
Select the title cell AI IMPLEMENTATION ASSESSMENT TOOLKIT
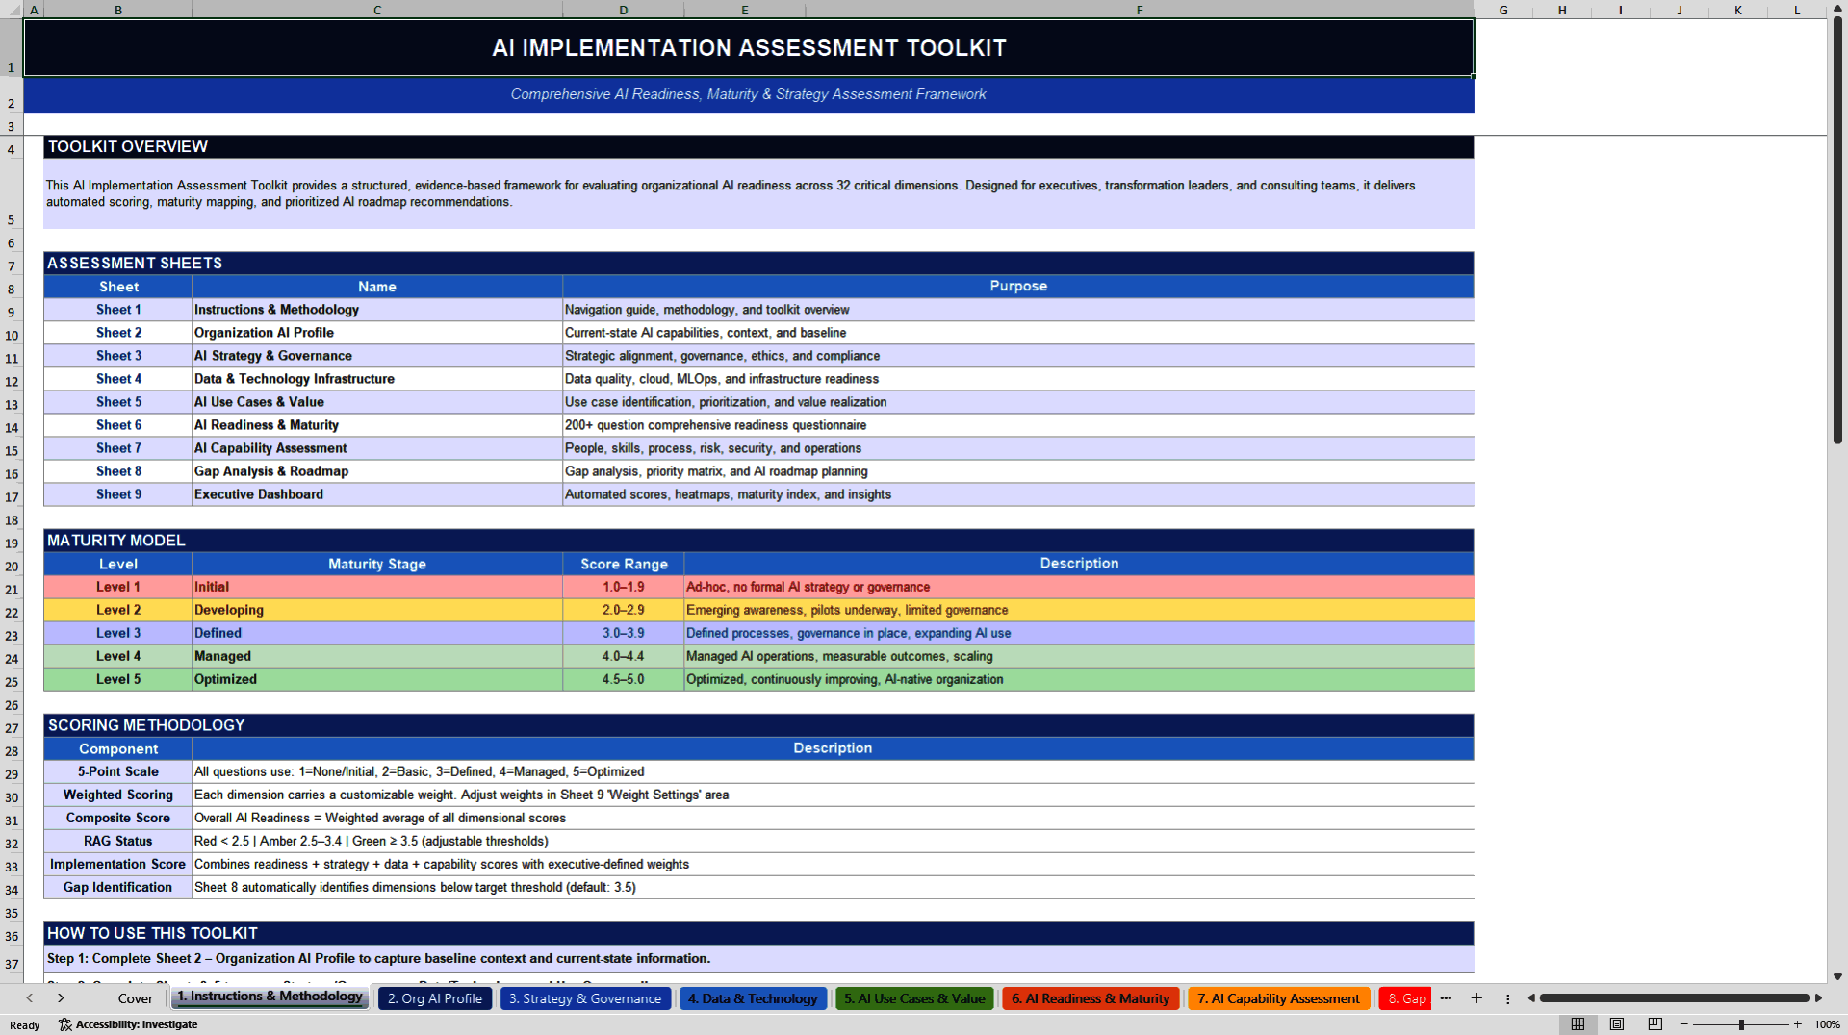tap(749, 47)
